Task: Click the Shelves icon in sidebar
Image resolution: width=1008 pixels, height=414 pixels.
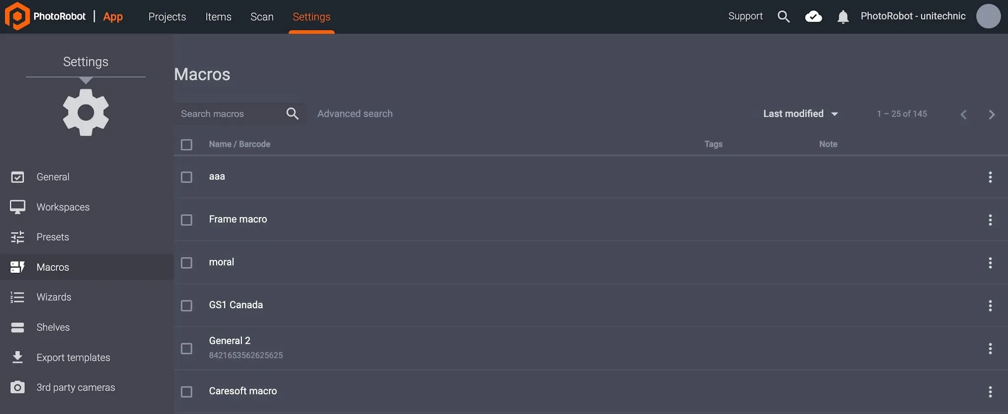Action: point(18,327)
